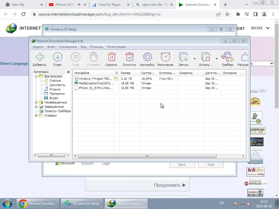Viewport: 279px width, 209px height.
Task: Sort by Описание column header
Action: (x=233, y=73)
